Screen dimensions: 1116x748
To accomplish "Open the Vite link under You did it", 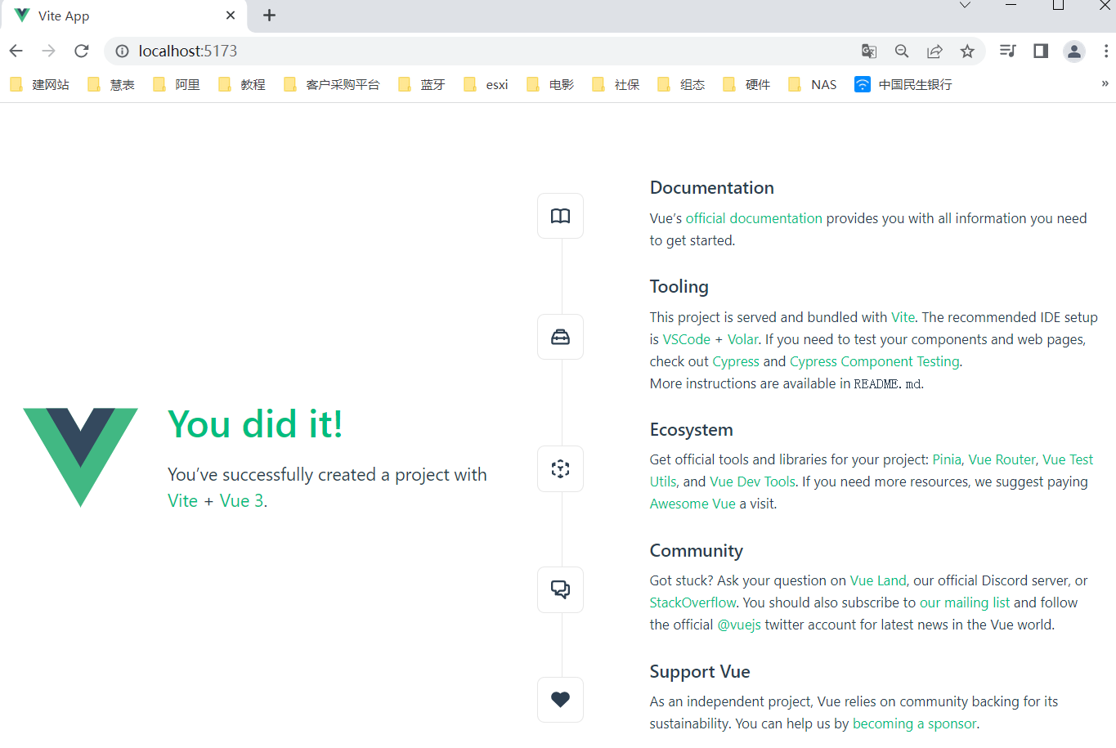I will coord(182,500).
